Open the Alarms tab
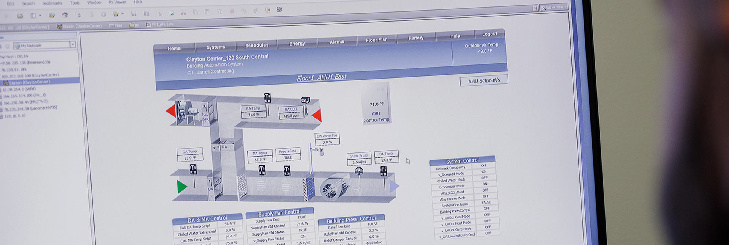The width and height of the screenshot is (729, 245). pos(337,42)
